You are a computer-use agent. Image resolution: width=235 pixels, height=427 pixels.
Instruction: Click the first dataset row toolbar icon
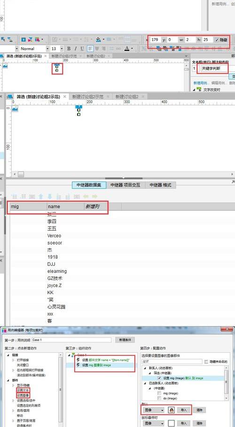coord(15,197)
